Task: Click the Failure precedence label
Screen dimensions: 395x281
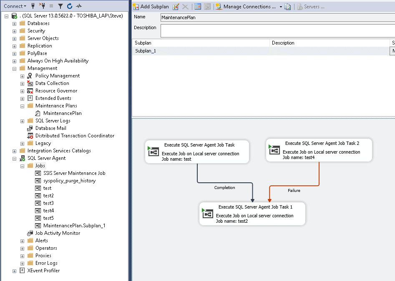Action: point(294,191)
